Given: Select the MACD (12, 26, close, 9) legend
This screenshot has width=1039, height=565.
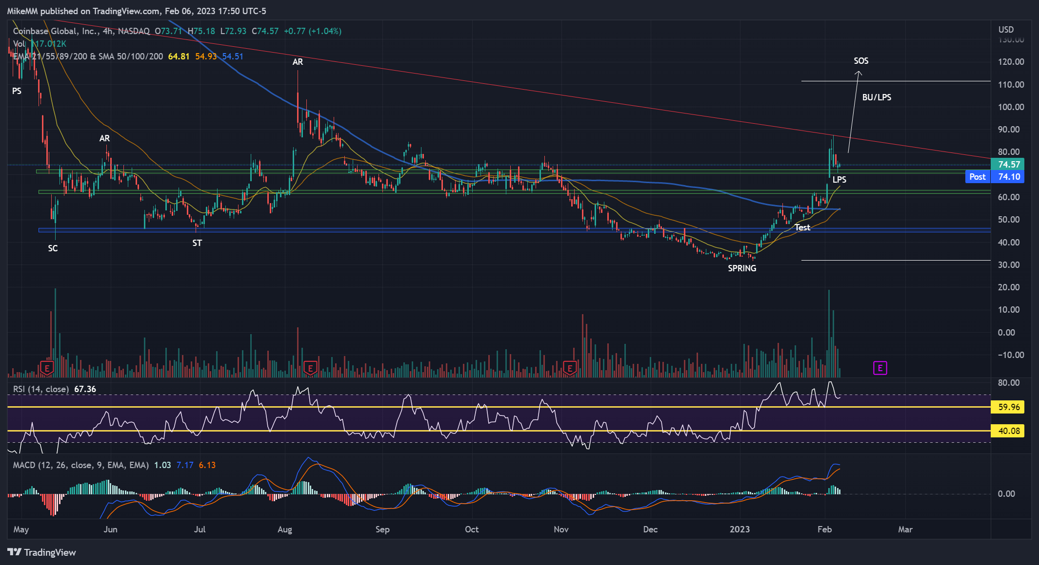Looking at the screenshot, I should coord(80,465).
